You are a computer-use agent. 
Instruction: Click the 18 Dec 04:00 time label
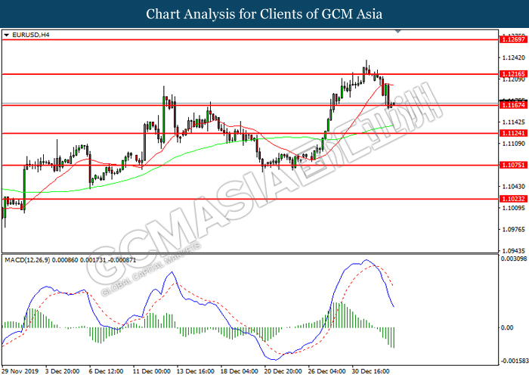240,371
